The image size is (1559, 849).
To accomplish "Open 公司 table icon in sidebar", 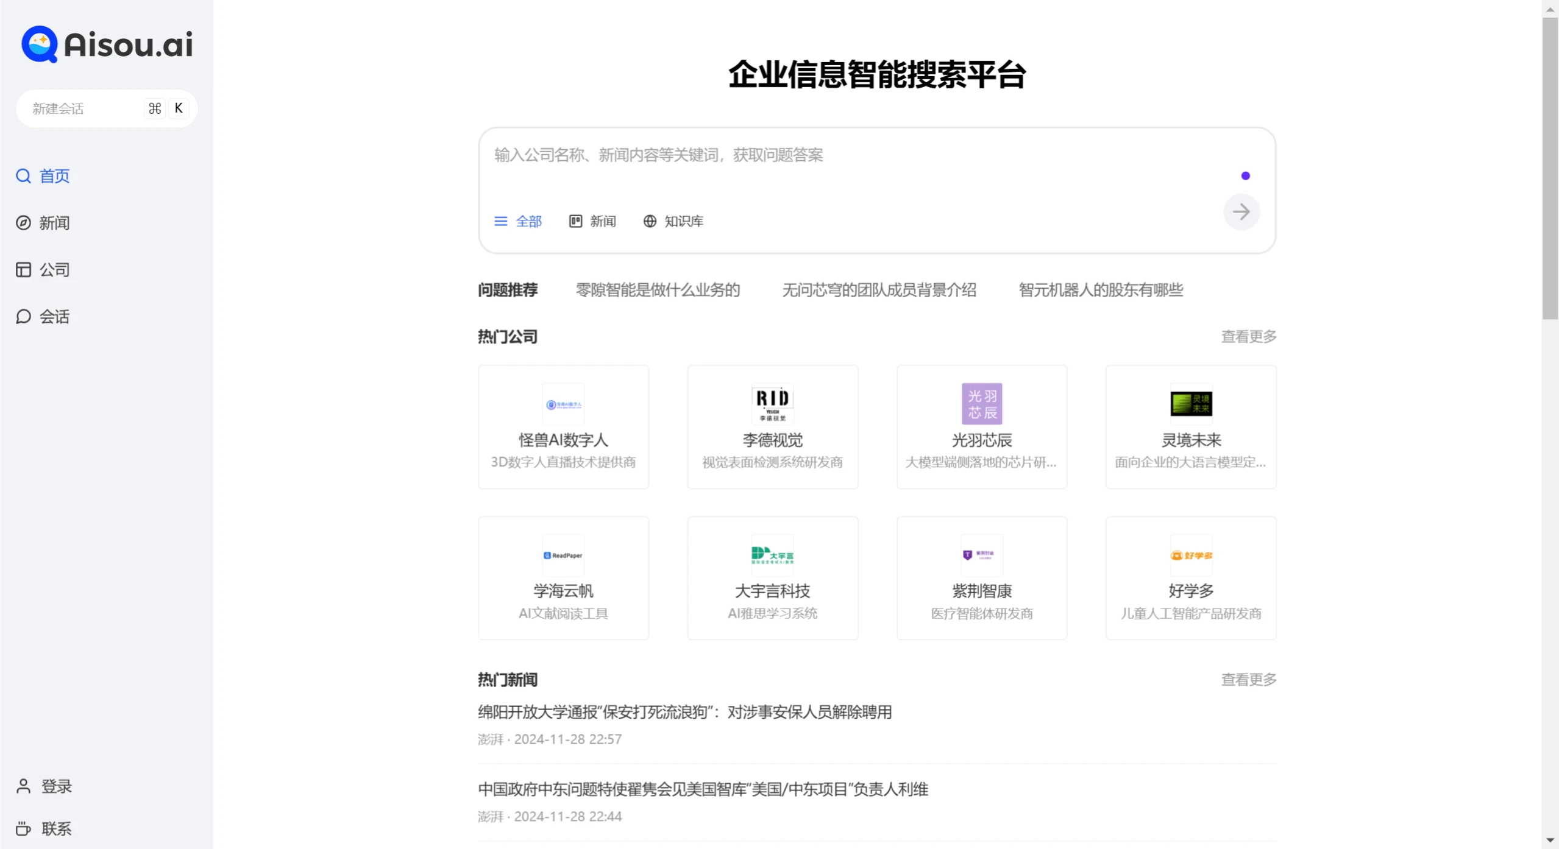I will pyautogui.click(x=23, y=270).
